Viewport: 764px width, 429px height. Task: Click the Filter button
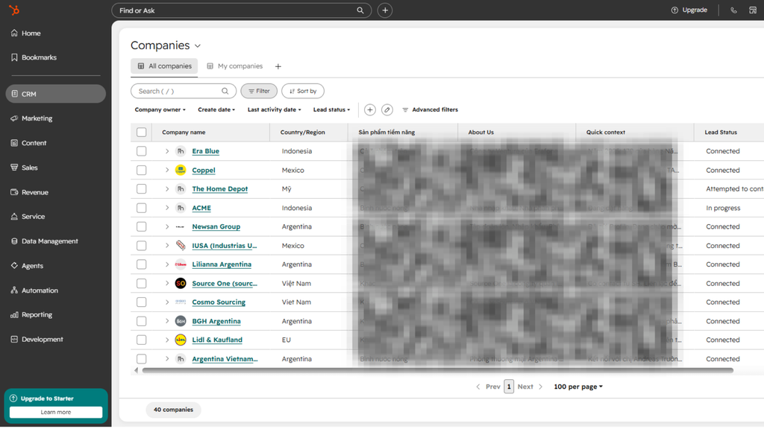click(x=259, y=91)
